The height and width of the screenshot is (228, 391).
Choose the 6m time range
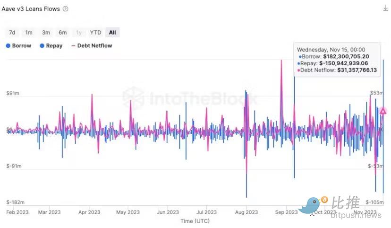tap(62, 32)
